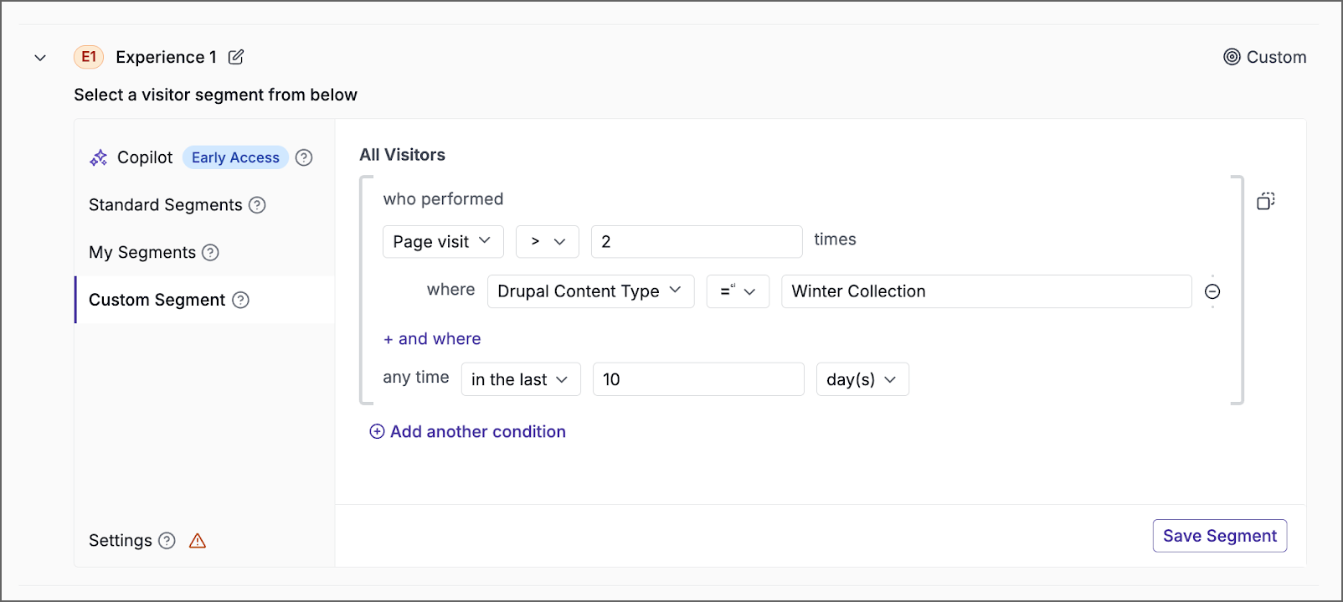Collapse the Experience 1 section chevron
Screen dimensions: 1343x602
click(x=40, y=58)
